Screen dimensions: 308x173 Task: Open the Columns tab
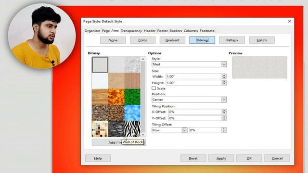coord(191,31)
